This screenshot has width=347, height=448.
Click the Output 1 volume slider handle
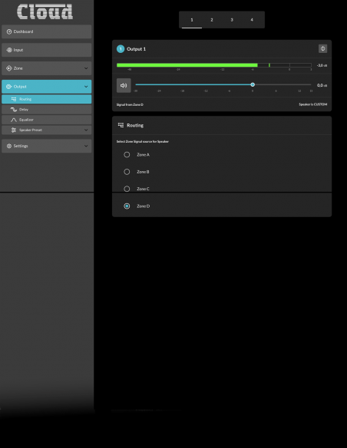(x=253, y=85)
